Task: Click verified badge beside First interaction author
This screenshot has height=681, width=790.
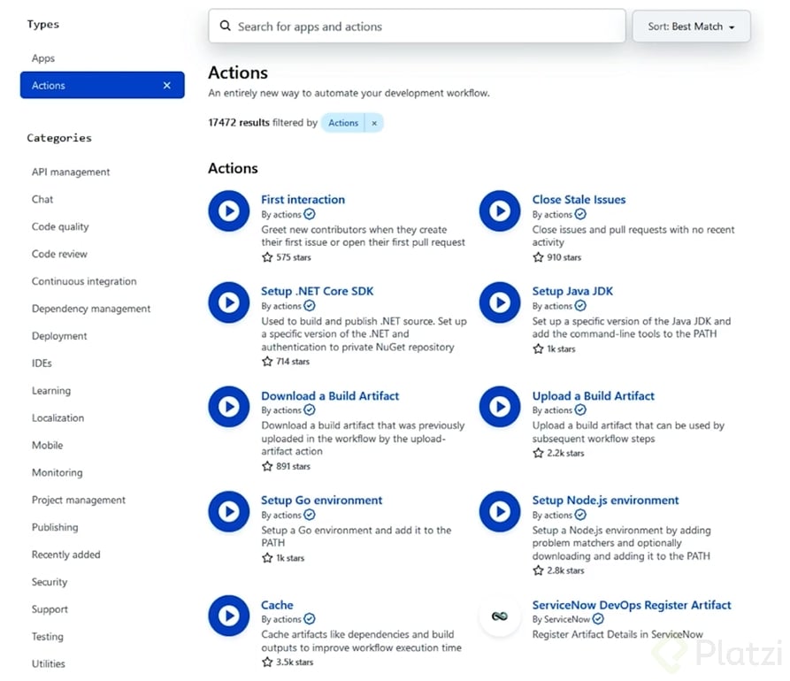Action: [310, 214]
